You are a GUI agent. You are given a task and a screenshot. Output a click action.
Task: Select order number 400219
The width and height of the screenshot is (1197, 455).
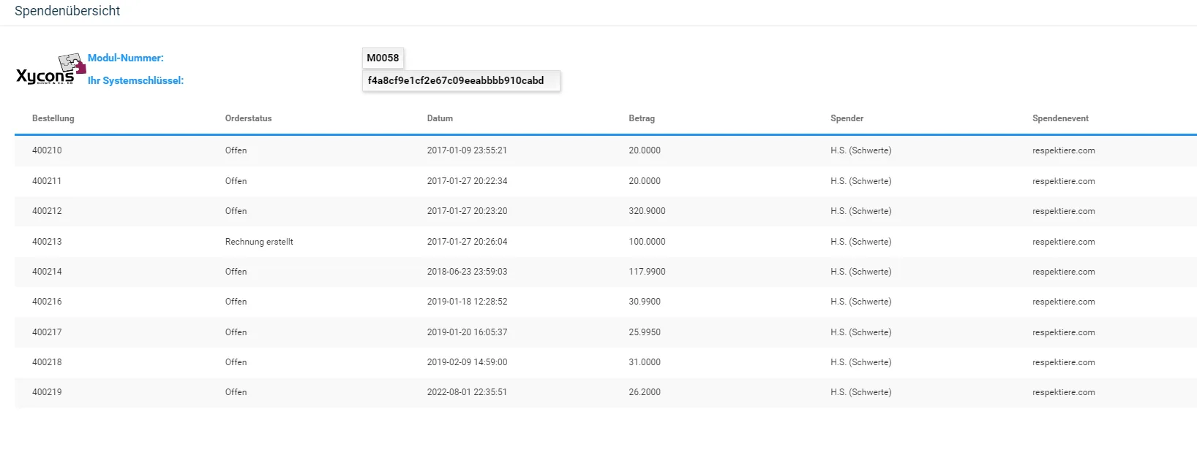pyautogui.click(x=47, y=392)
